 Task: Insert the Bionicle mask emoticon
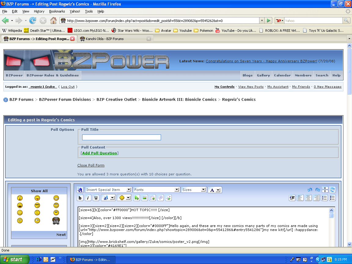[56, 221]
